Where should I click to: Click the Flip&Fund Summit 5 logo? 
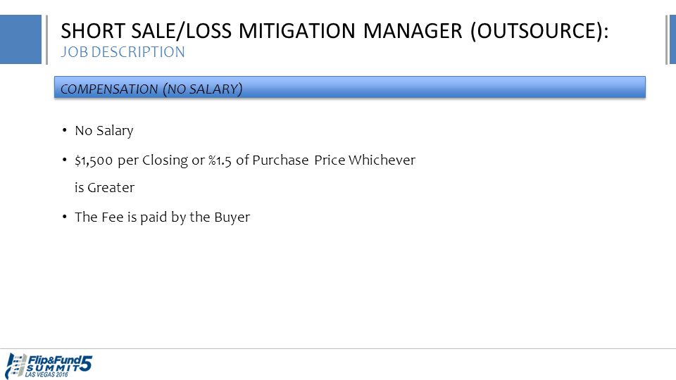(49, 366)
